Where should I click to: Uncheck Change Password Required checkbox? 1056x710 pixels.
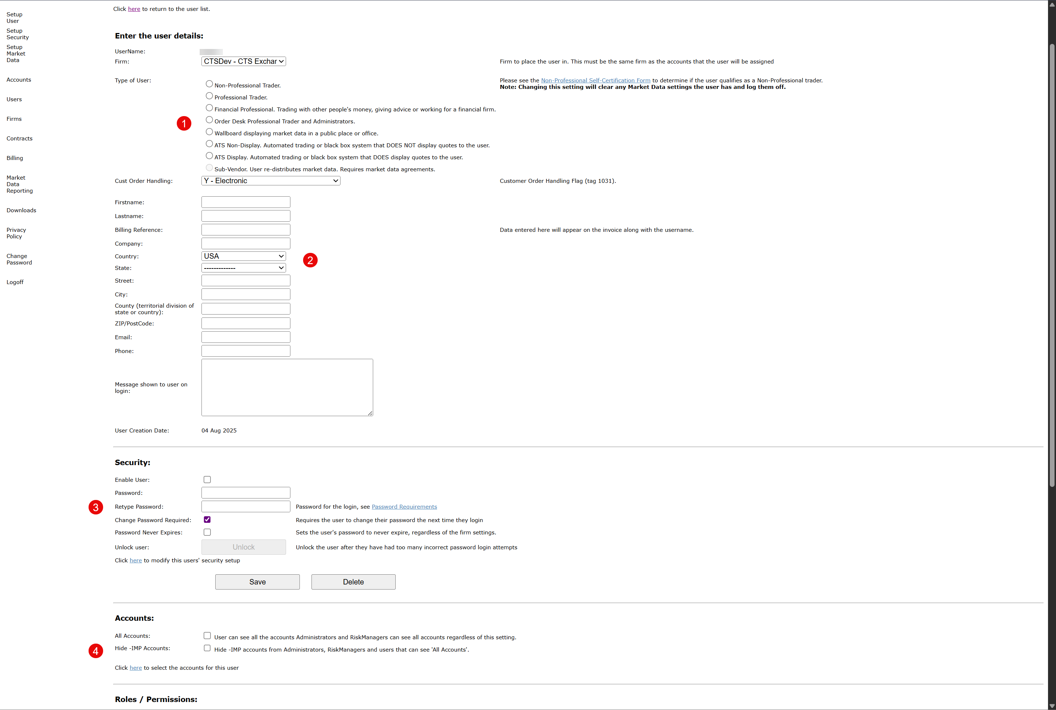[x=207, y=520]
